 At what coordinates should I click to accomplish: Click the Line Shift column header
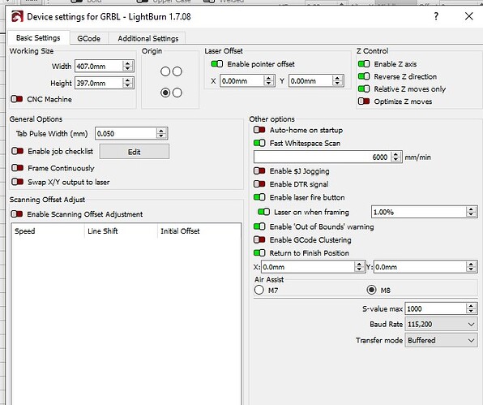click(x=121, y=231)
